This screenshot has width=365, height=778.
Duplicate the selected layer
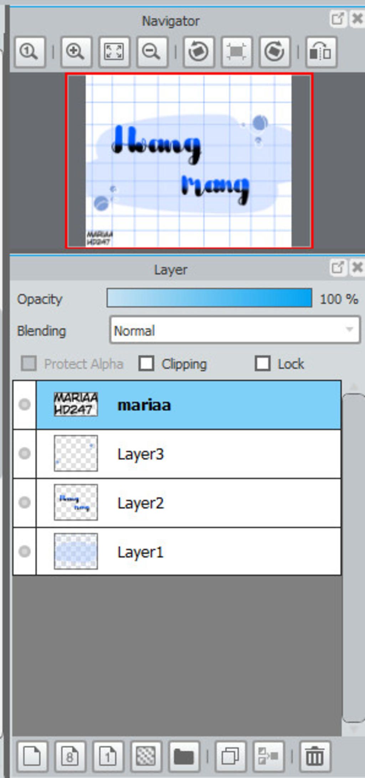(x=230, y=756)
